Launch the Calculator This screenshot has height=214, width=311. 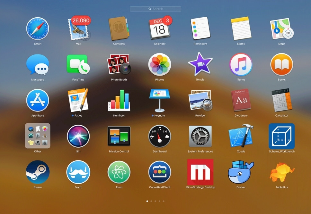(282, 100)
